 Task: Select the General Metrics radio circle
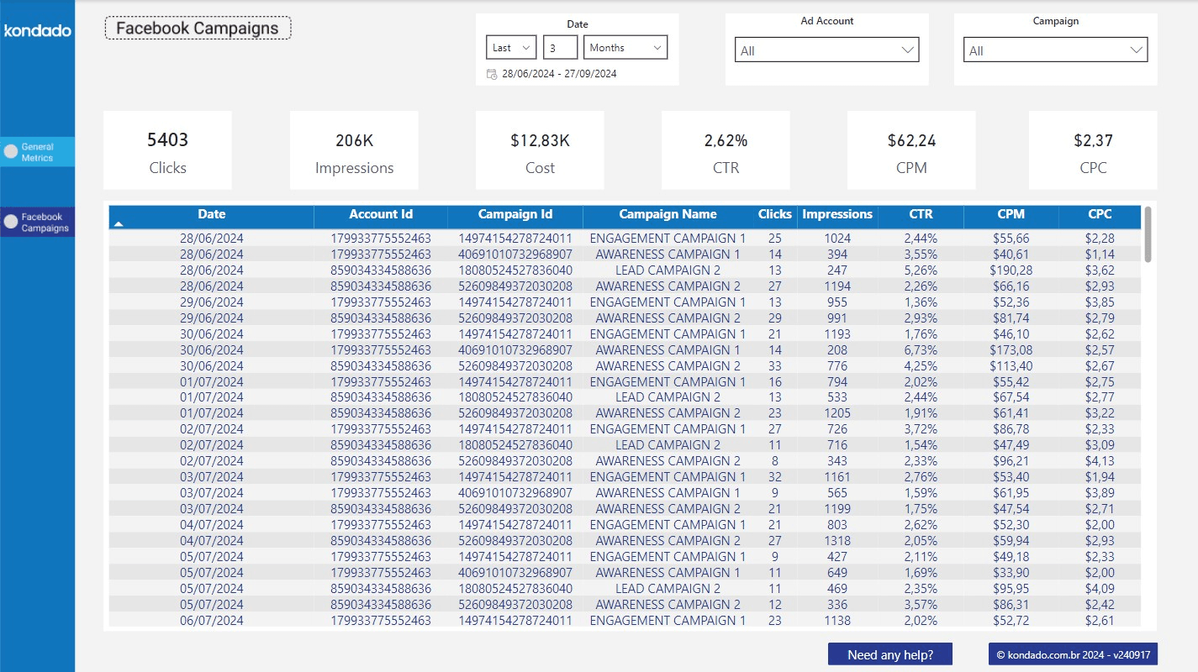point(11,152)
